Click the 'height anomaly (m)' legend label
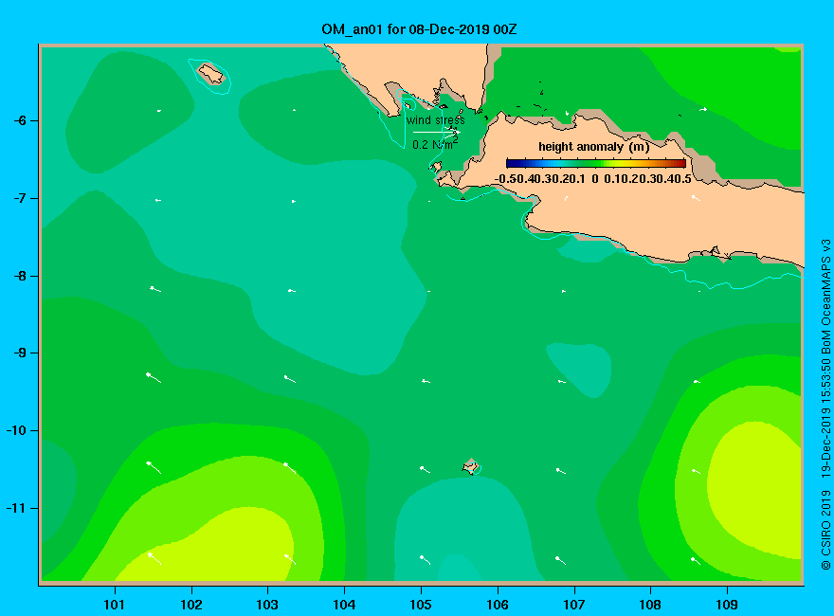Viewport: 834px width, 616px height. [x=593, y=147]
